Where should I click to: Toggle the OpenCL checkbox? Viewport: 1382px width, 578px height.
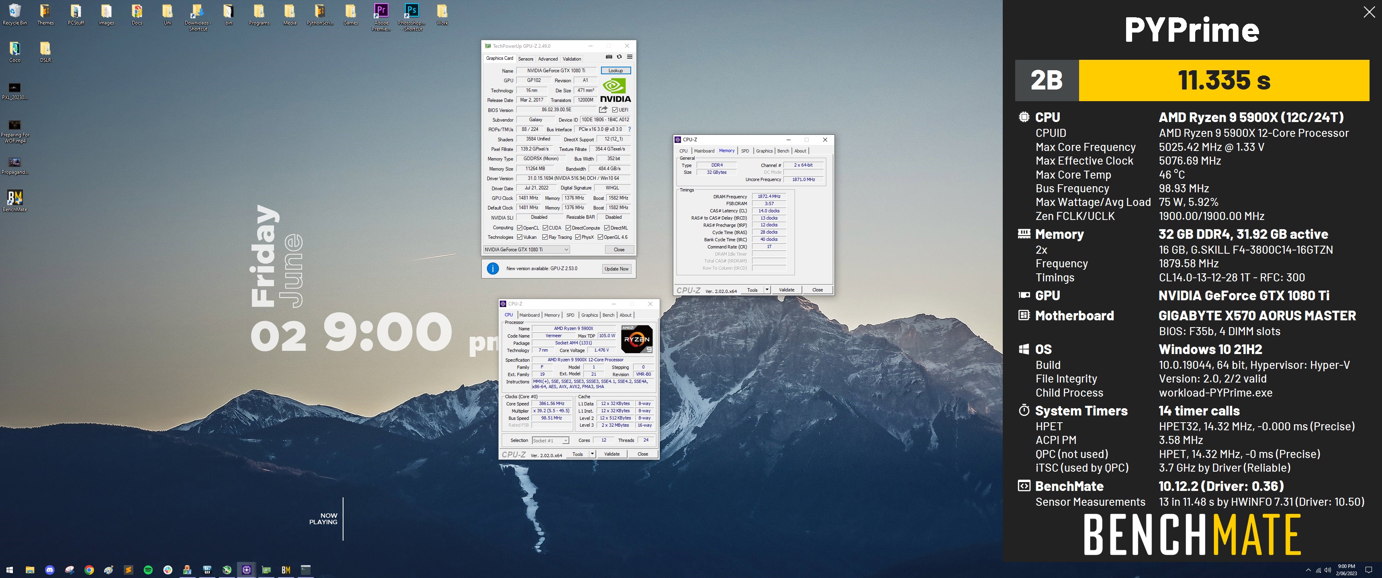click(519, 228)
